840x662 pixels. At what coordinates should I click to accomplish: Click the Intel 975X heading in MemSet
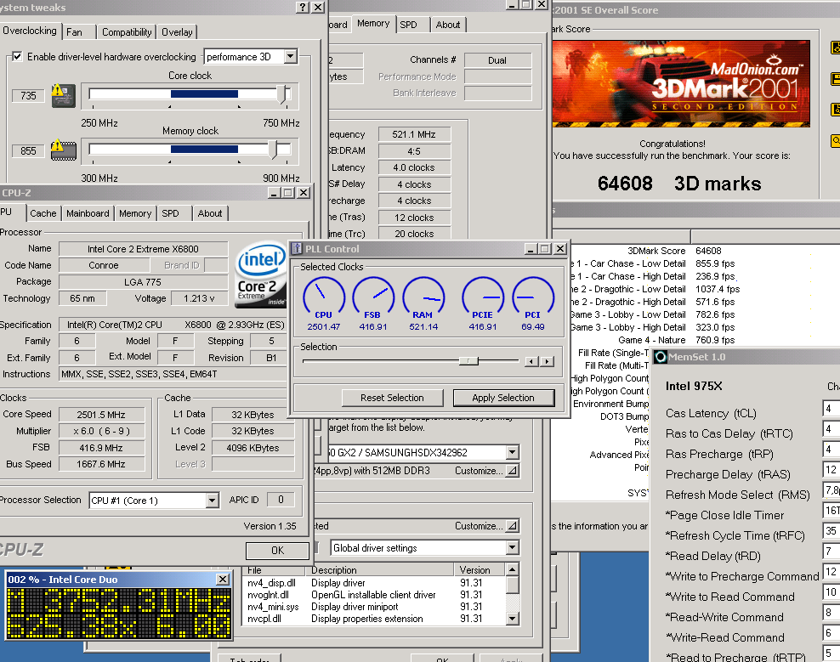(x=694, y=386)
